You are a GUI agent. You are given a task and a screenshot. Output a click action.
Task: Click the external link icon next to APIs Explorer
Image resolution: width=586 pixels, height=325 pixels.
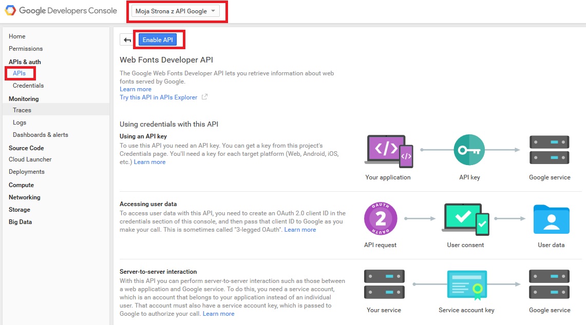204,97
